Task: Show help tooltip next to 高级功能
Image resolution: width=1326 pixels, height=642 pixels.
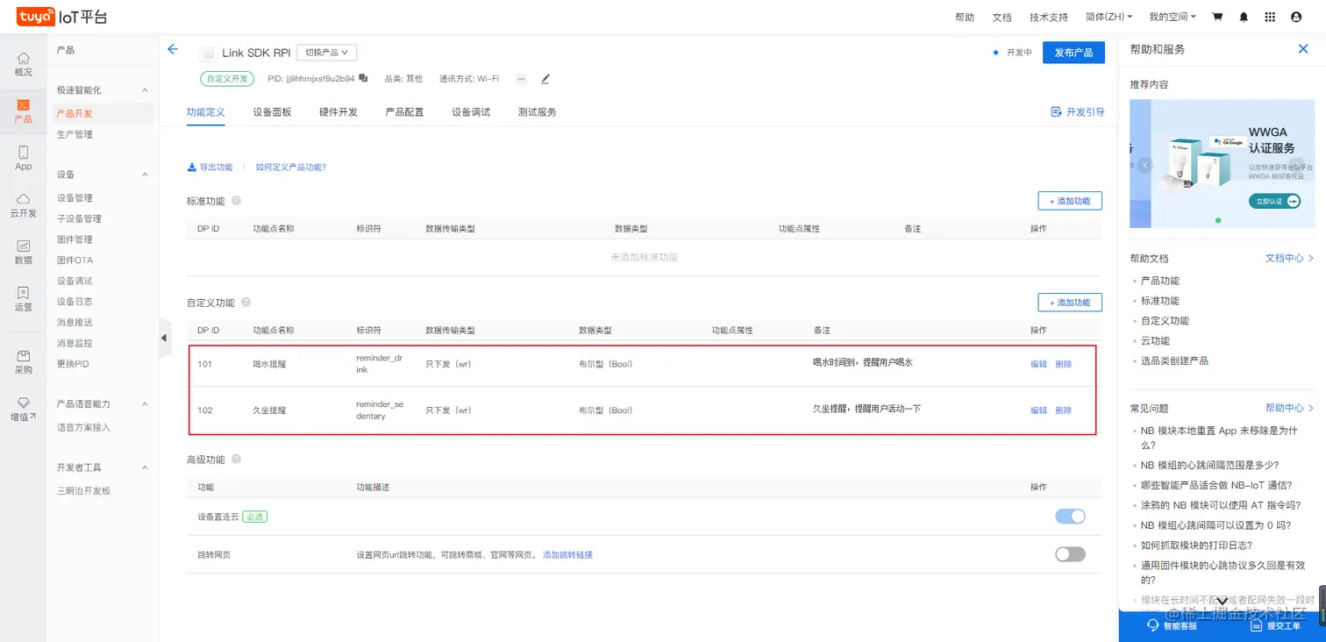Action: (236, 459)
